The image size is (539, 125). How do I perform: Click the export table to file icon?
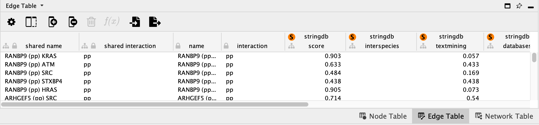point(155,22)
